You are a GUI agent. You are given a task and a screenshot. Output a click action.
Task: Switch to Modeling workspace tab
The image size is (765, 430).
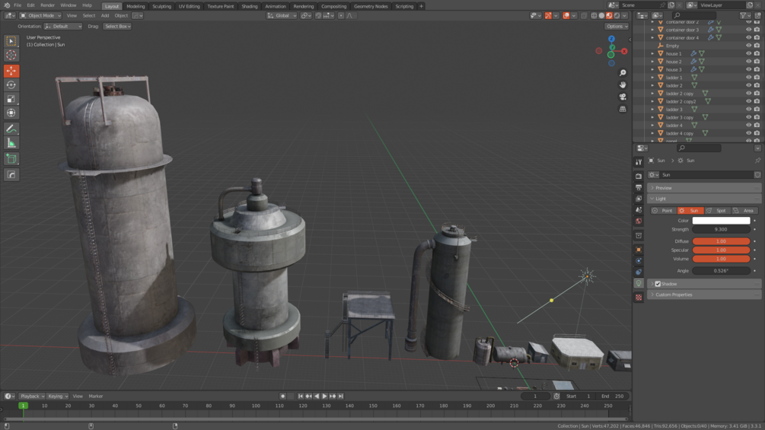[x=135, y=6]
